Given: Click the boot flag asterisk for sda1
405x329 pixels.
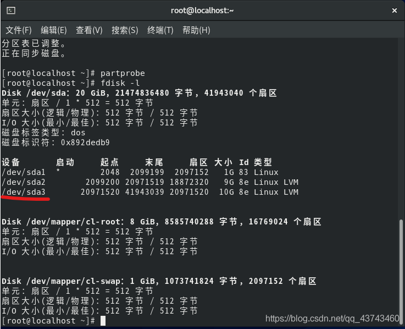Looking at the screenshot, I should (x=58, y=171).
